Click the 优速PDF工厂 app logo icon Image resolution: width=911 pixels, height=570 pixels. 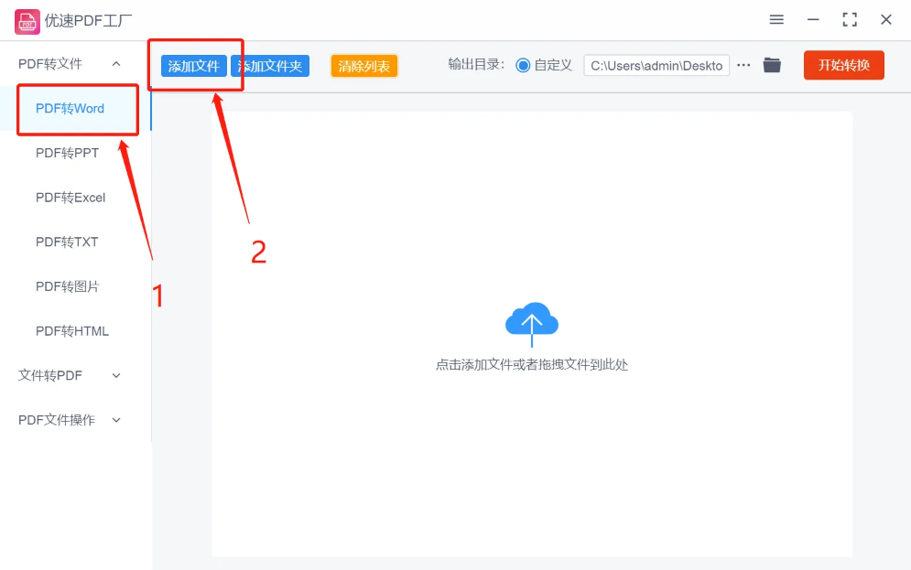[x=27, y=20]
